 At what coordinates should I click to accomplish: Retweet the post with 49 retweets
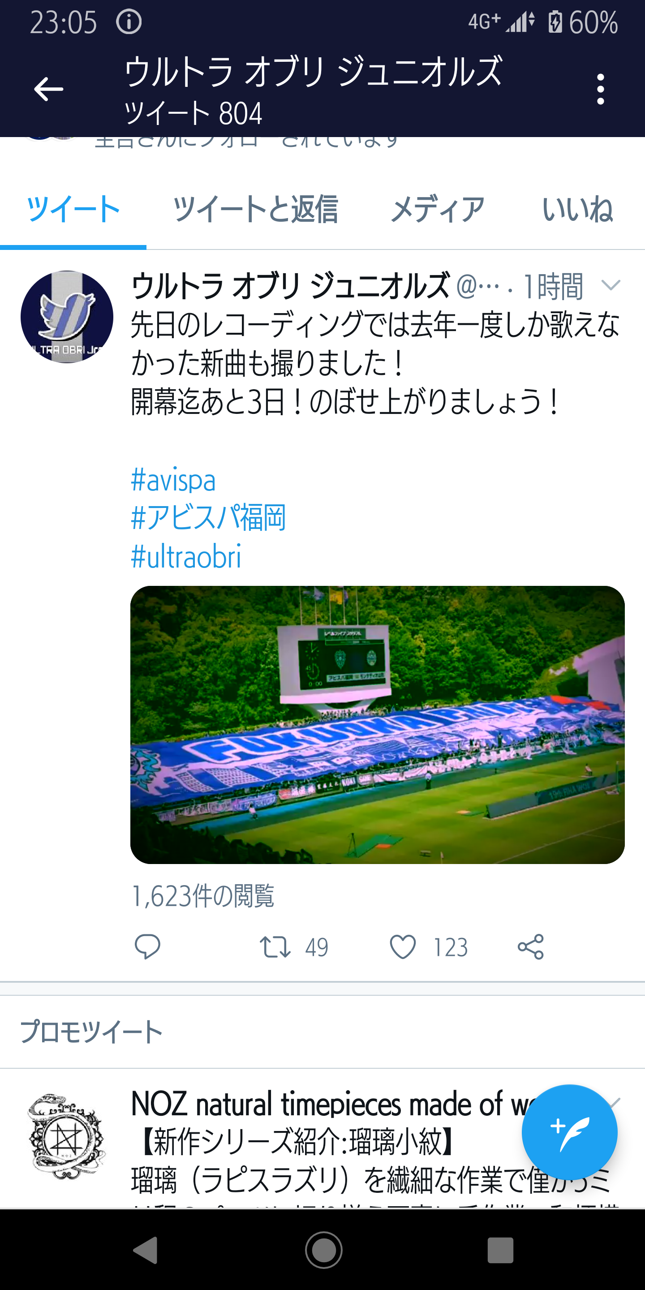(x=275, y=947)
